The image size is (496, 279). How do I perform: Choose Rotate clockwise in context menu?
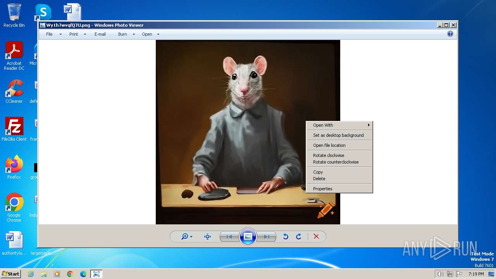coord(339,155)
